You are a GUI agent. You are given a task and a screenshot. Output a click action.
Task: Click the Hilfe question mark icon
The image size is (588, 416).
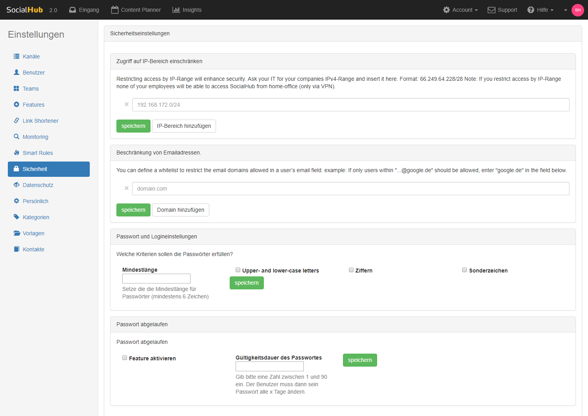tap(531, 10)
